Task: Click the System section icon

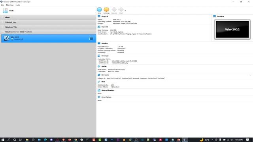Action: point(99,27)
